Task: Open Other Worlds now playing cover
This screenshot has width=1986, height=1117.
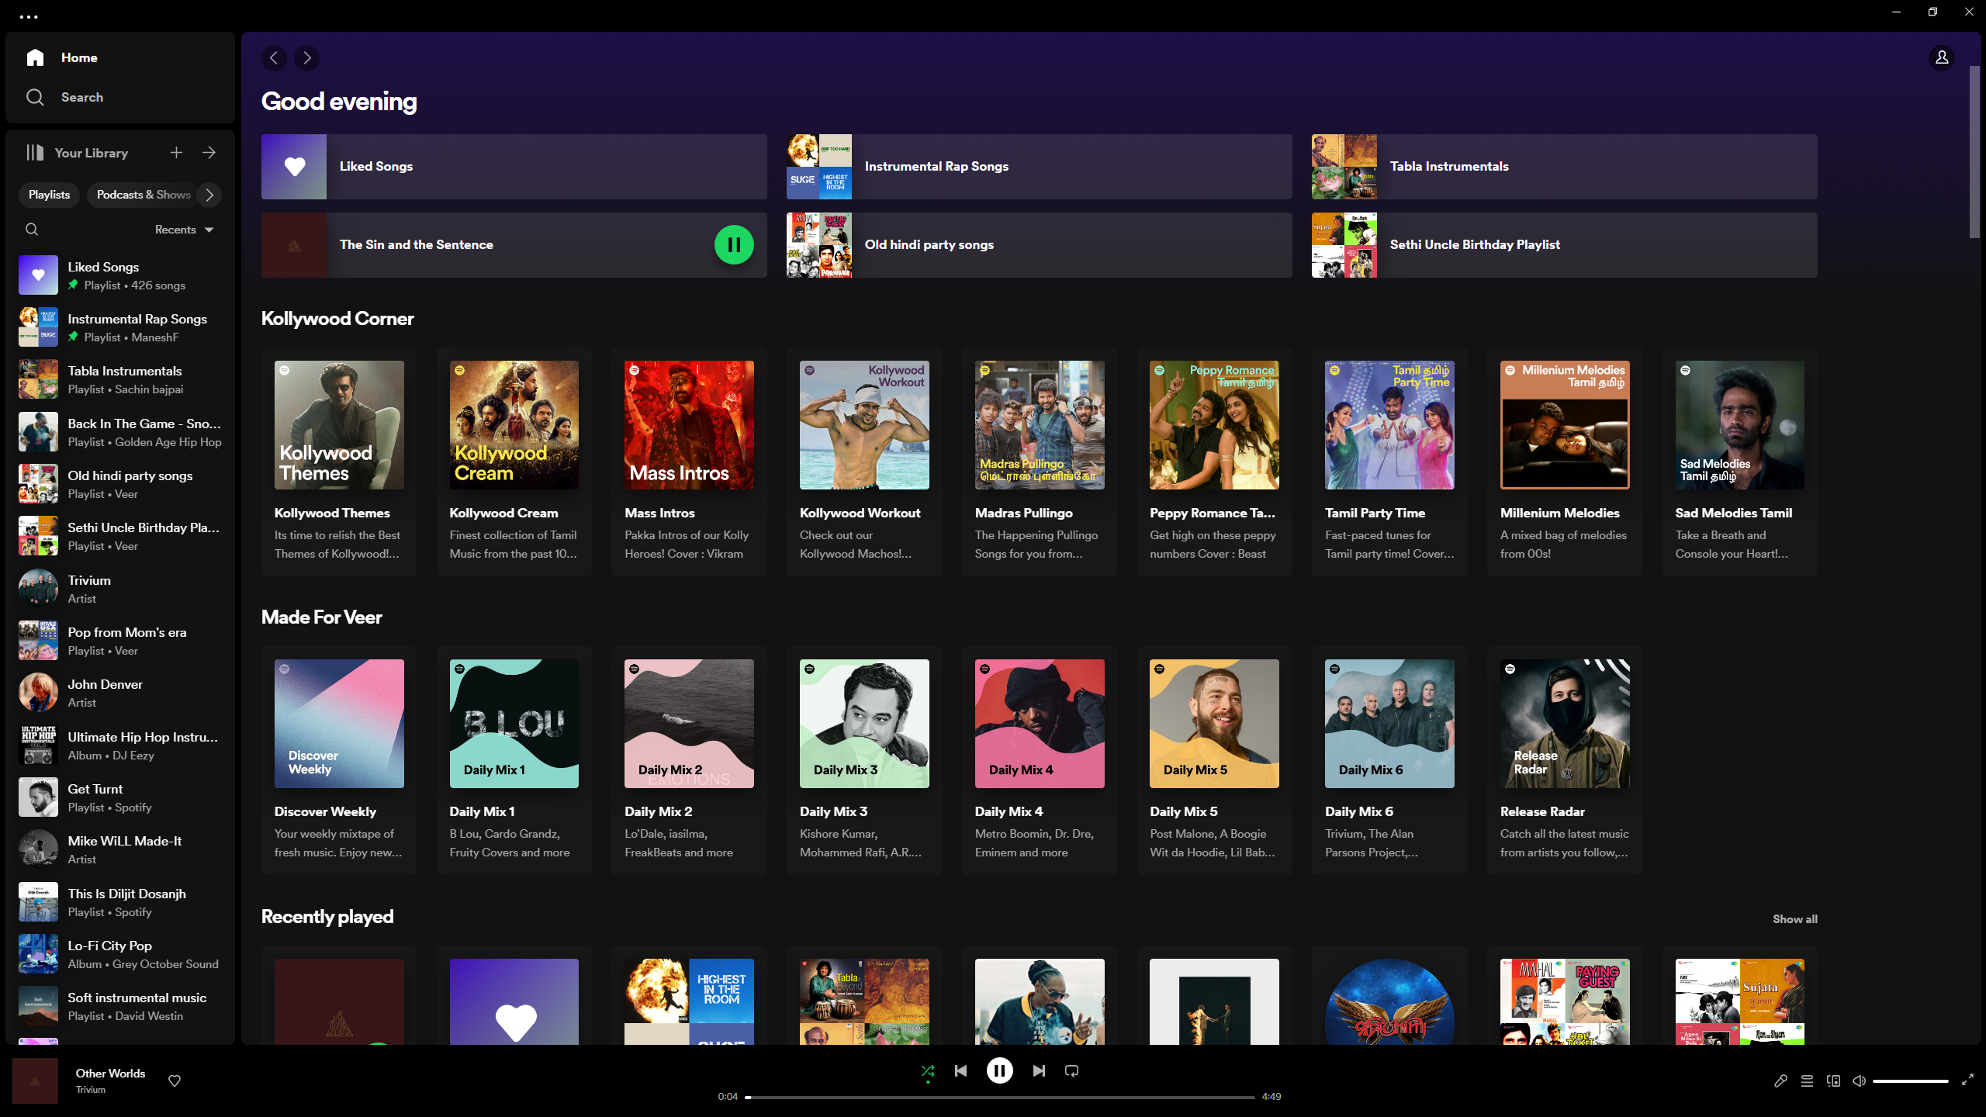Action: pos(35,1081)
